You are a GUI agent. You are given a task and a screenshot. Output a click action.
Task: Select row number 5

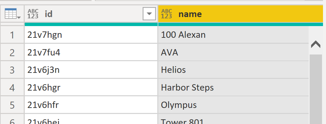[x=12, y=105]
